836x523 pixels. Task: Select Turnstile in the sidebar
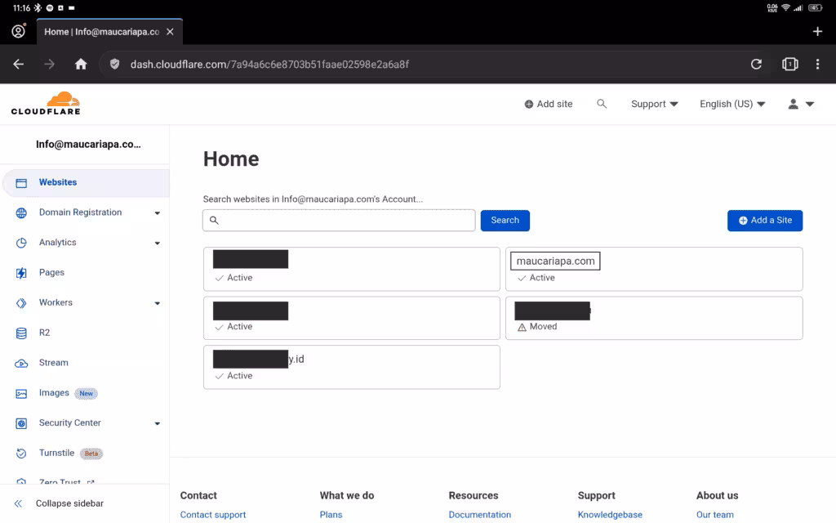pos(56,453)
